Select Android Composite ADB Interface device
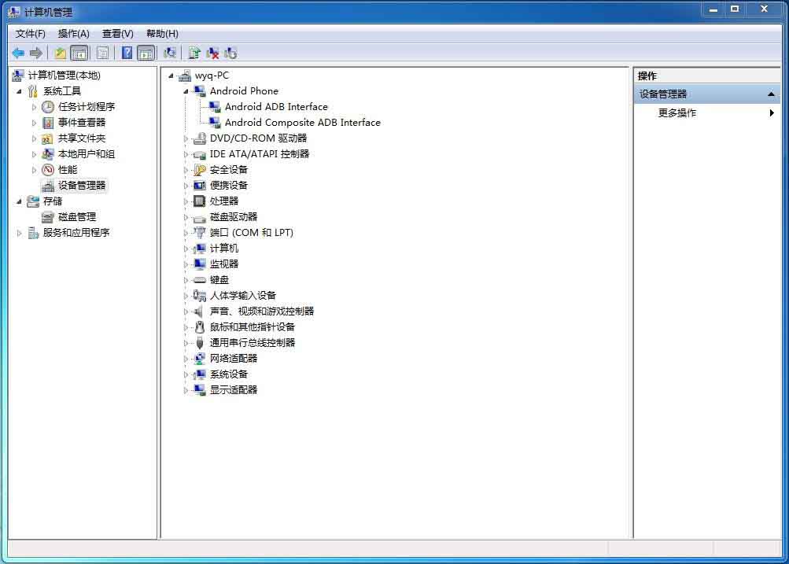Viewport: 789px width, 564px height. pyautogui.click(x=302, y=123)
